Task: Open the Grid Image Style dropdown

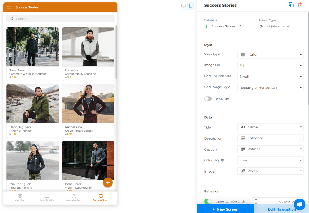Action: coord(270,88)
